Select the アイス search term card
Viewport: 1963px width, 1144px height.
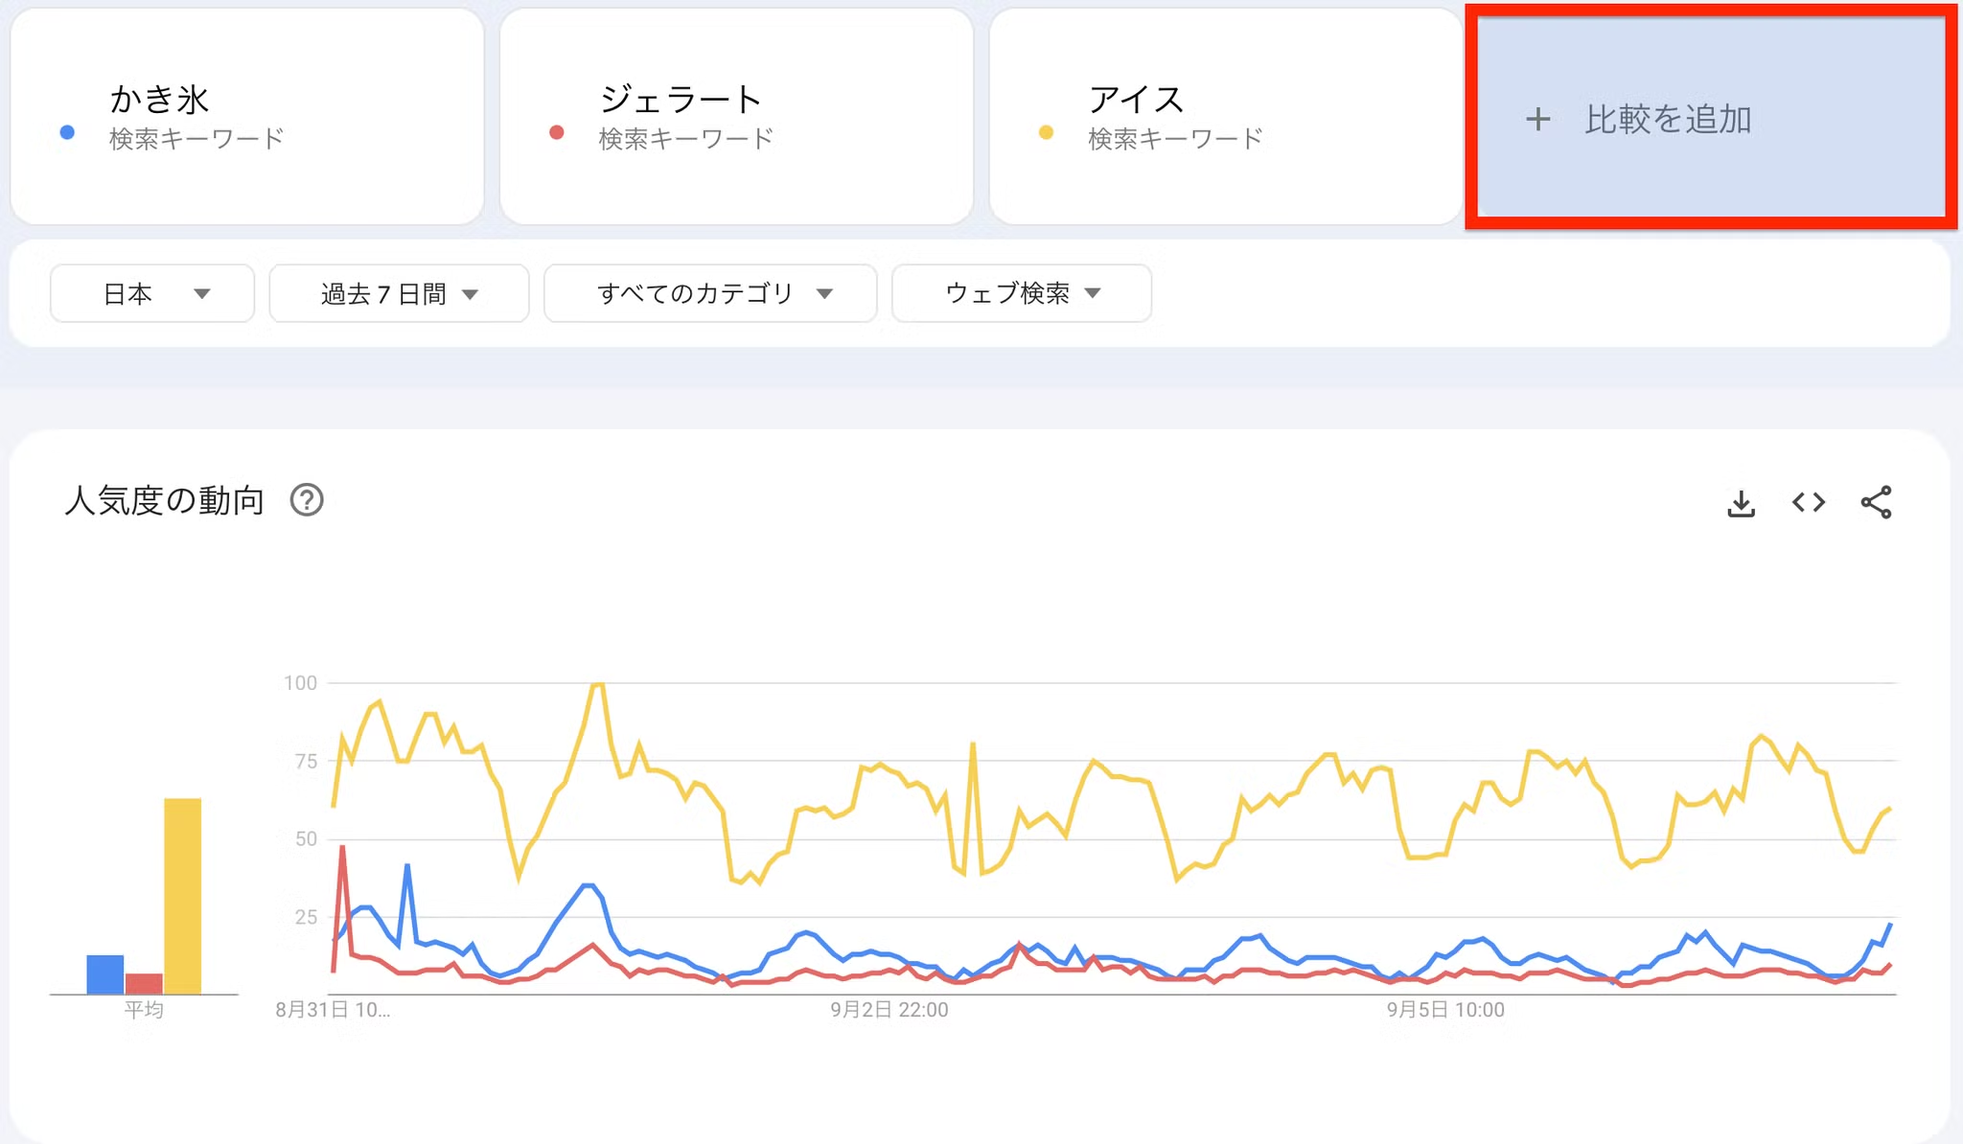[1225, 117]
